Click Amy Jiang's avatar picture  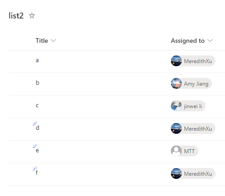tap(176, 83)
